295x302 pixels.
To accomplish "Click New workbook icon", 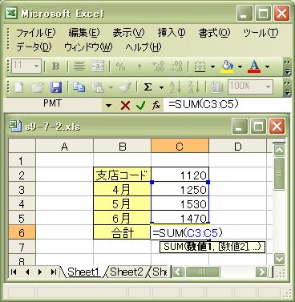I will [18, 87].
